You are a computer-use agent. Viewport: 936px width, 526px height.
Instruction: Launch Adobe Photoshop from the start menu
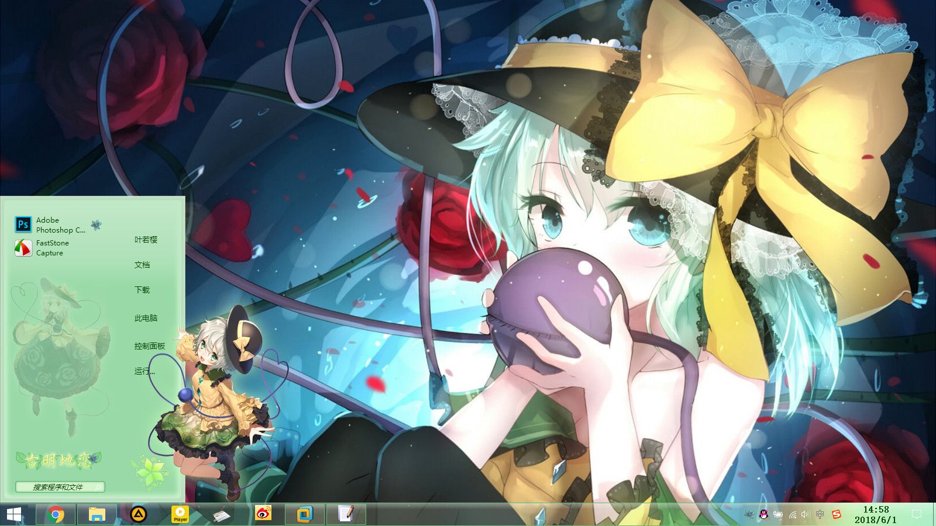[x=50, y=225]
